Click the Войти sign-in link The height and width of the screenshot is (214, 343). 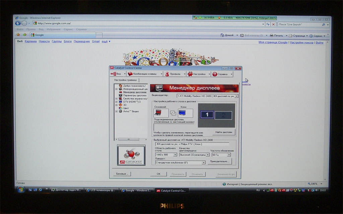point(319,43)
